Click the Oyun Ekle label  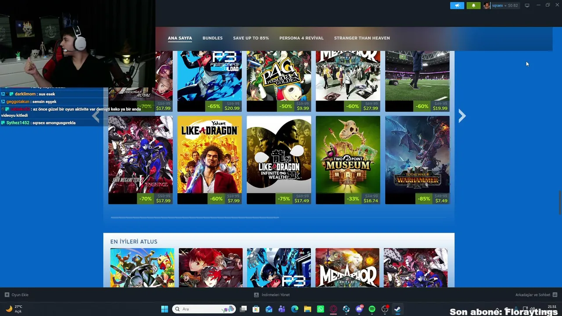point(20,295)
